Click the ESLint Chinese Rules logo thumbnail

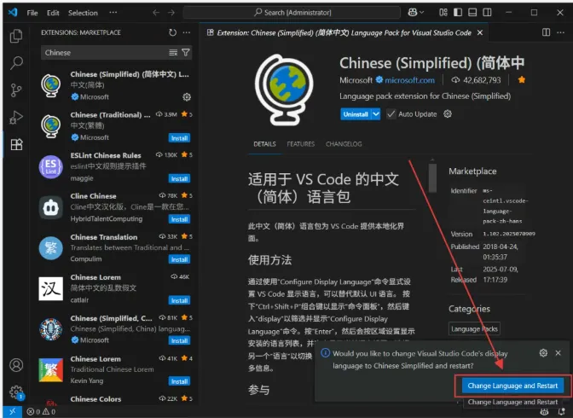51,166
